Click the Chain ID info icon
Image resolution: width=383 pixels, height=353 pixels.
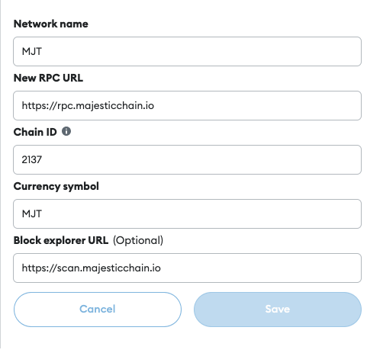[66, 131]
